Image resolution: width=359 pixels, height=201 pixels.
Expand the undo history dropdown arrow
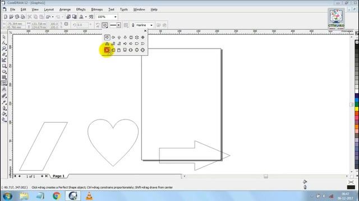53,17
